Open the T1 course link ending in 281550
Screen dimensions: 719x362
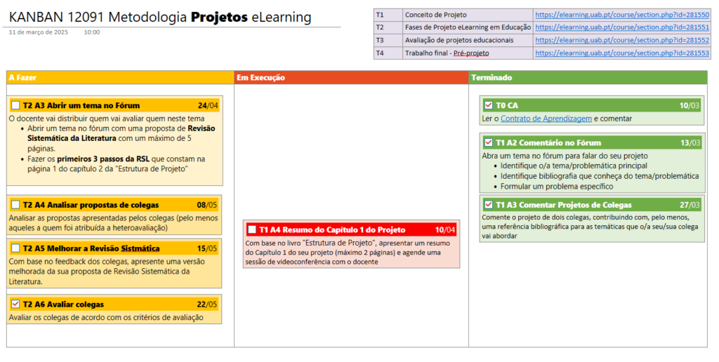tap(621, 15)
